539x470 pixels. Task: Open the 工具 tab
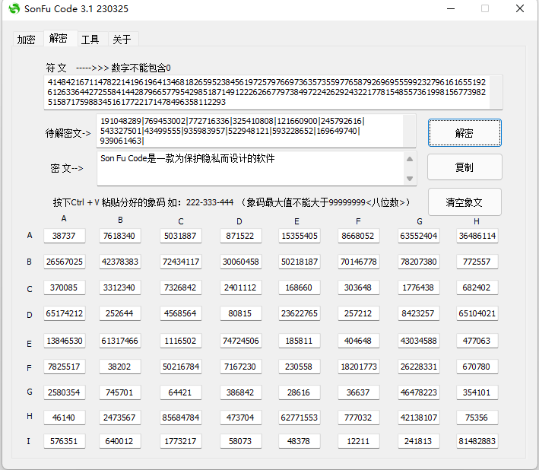[90, 40]
